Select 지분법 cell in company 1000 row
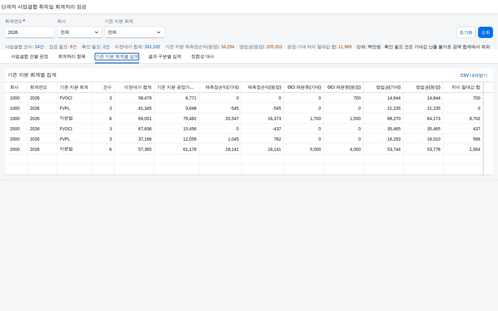498x311 pixels. tap(75, 118)
